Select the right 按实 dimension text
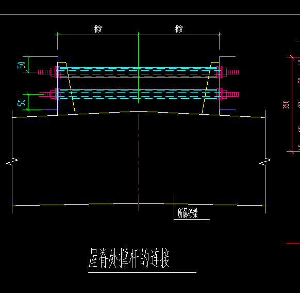This screenshot has height=293, width=300. [179, 29]
